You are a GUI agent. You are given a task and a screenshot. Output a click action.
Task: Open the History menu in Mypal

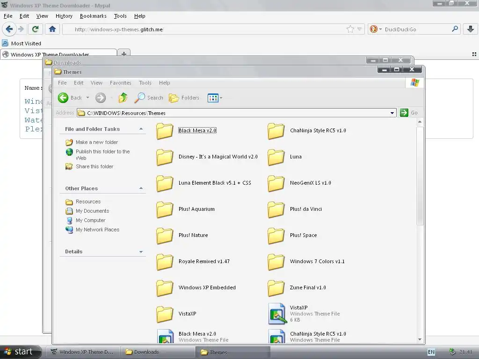pyautogui.click(x=64, y=16)
